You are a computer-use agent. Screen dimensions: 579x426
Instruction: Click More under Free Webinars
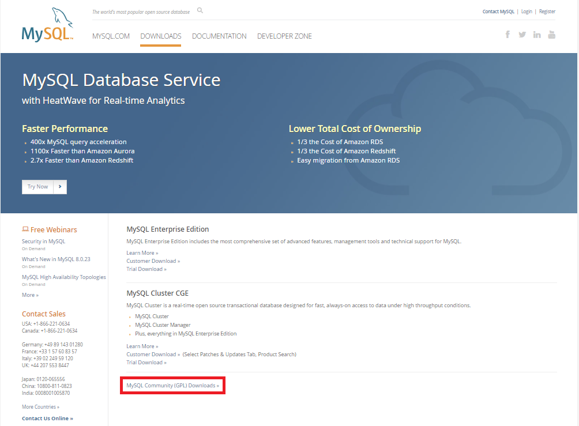[31, 295]
